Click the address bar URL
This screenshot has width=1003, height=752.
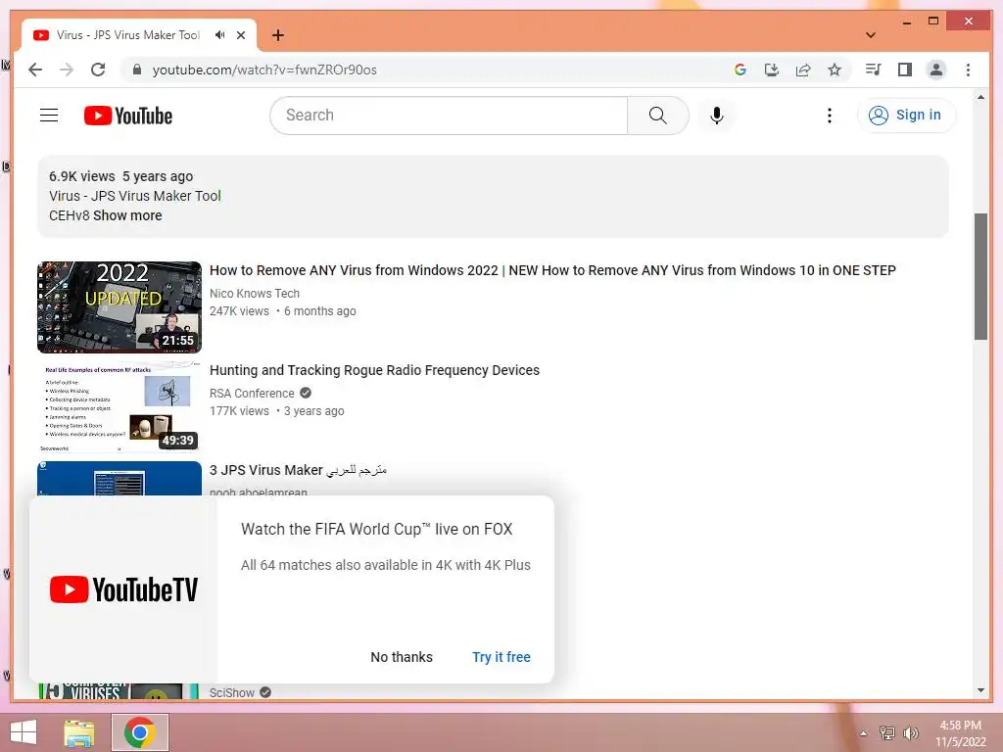(264, 70)
